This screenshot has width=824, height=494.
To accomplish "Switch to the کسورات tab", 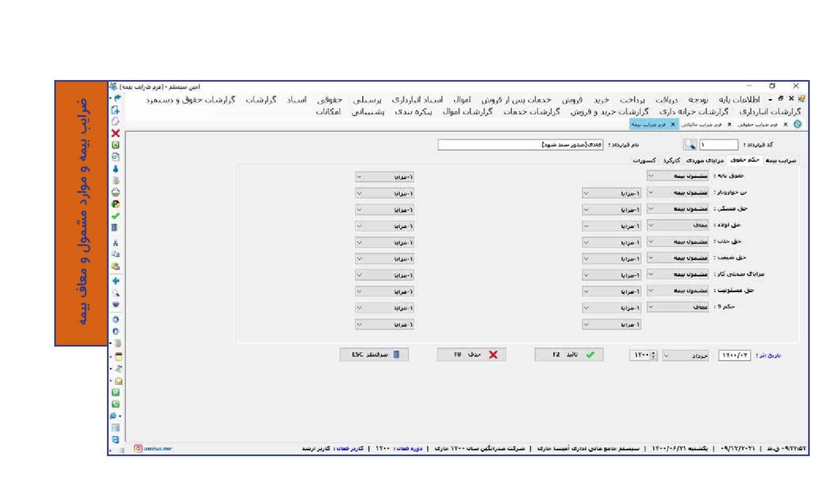I will coord(644,161).
